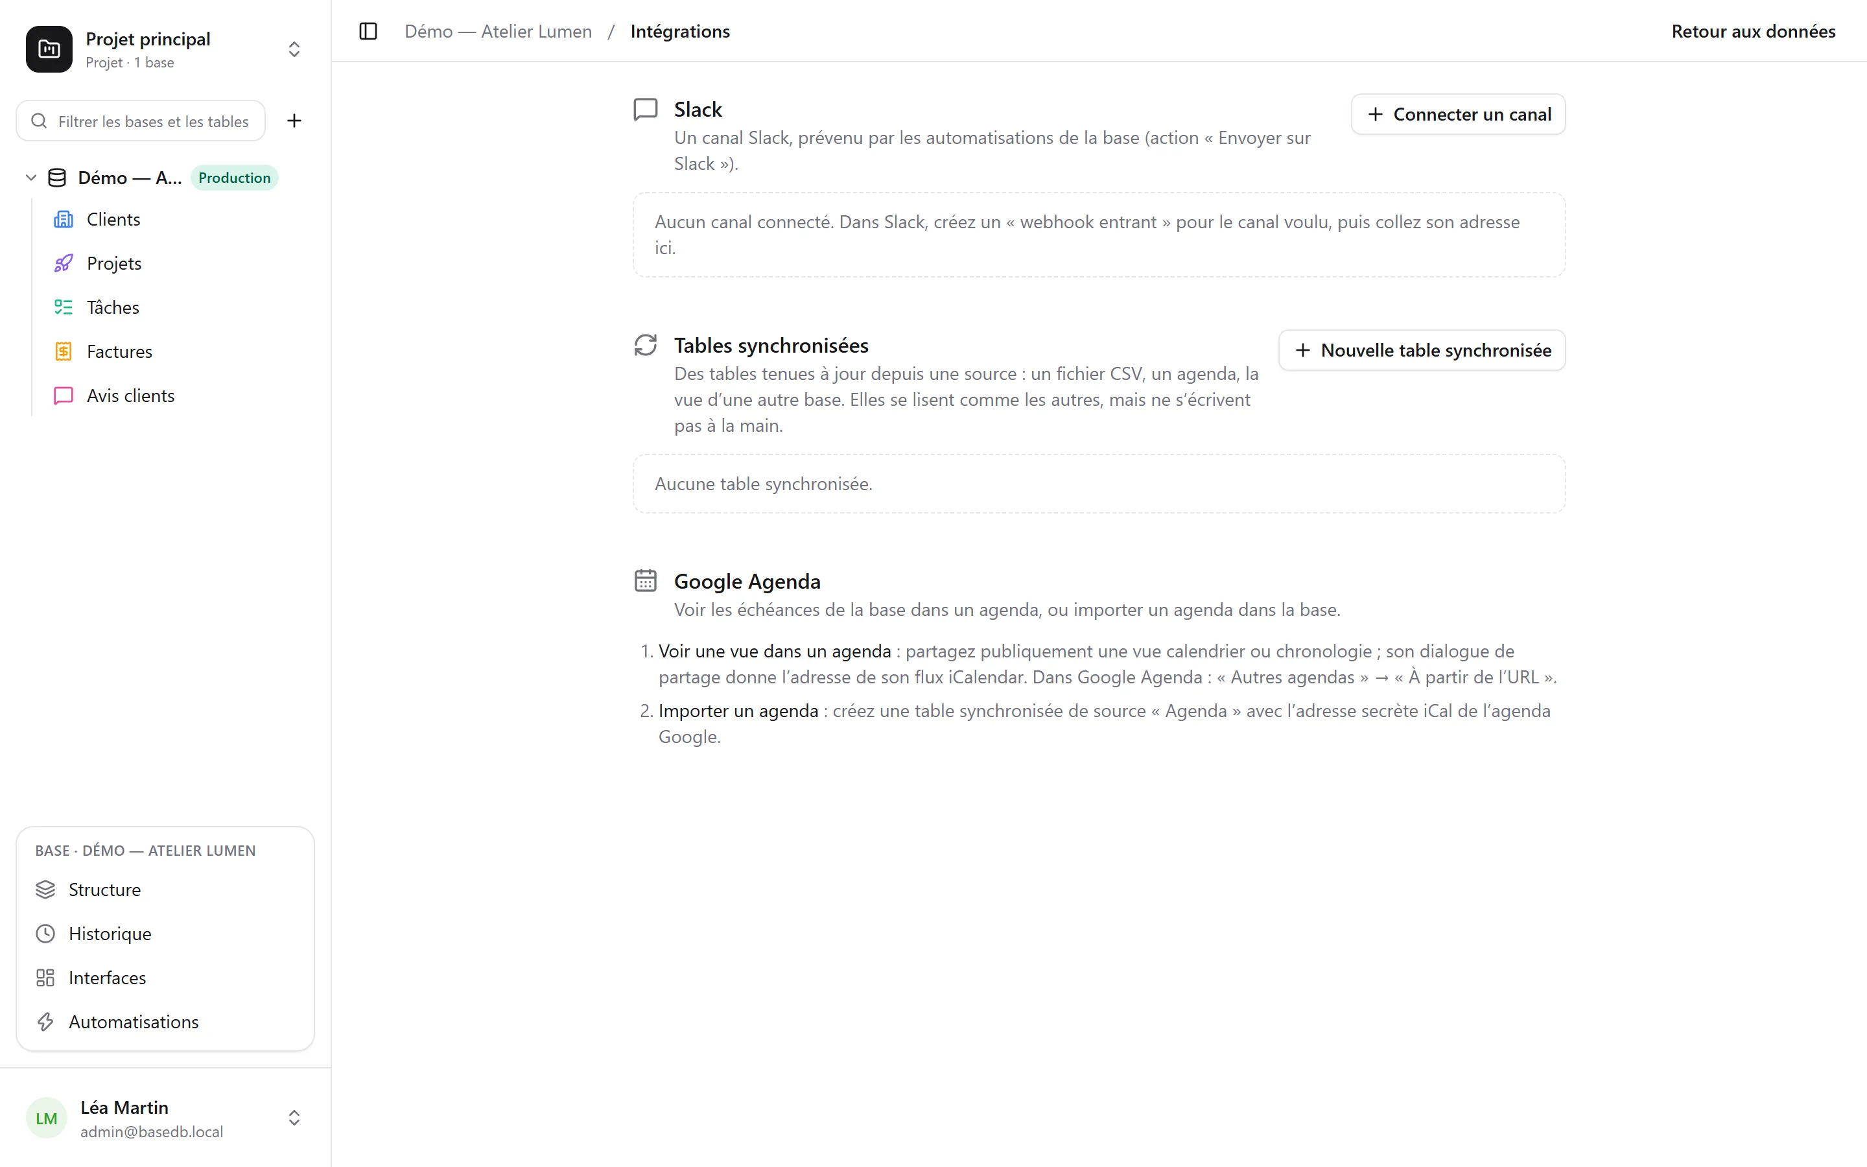
Task: Click the Projet principal logo icon
Action: pos(49,49)
